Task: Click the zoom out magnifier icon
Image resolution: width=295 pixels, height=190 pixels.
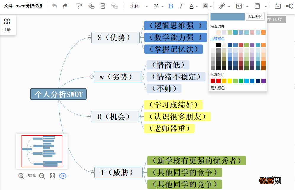Action: pyautogui.click(x=42, y=176)
